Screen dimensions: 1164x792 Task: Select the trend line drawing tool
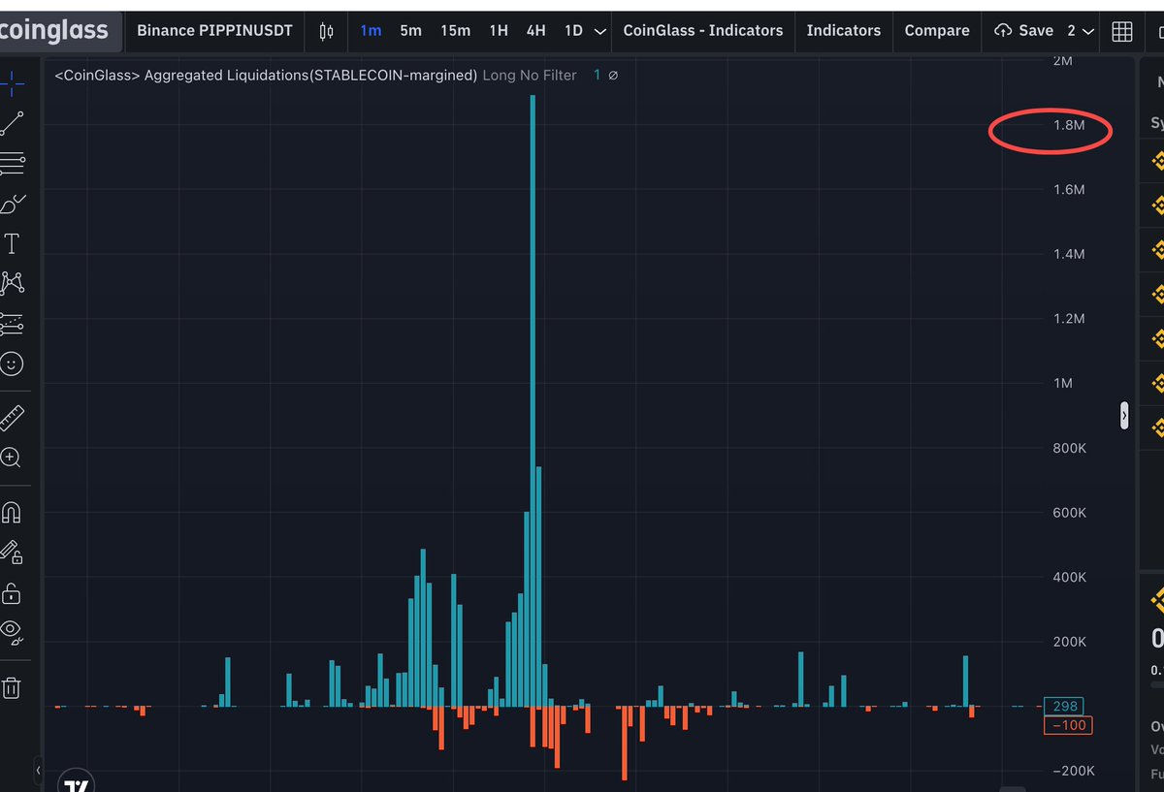tap(12, 124)
